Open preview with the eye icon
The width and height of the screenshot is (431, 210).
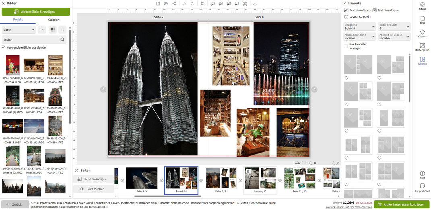(202, 4)
